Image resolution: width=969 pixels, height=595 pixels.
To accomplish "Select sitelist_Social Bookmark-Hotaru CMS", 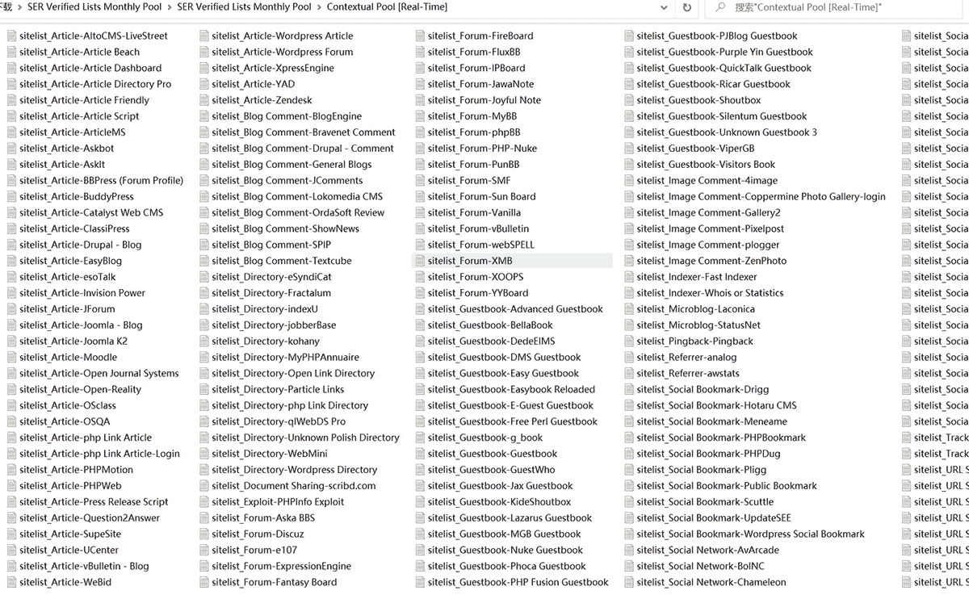I will tap(716, 405).
